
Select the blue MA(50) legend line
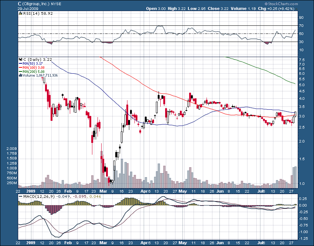click(20, 63)
